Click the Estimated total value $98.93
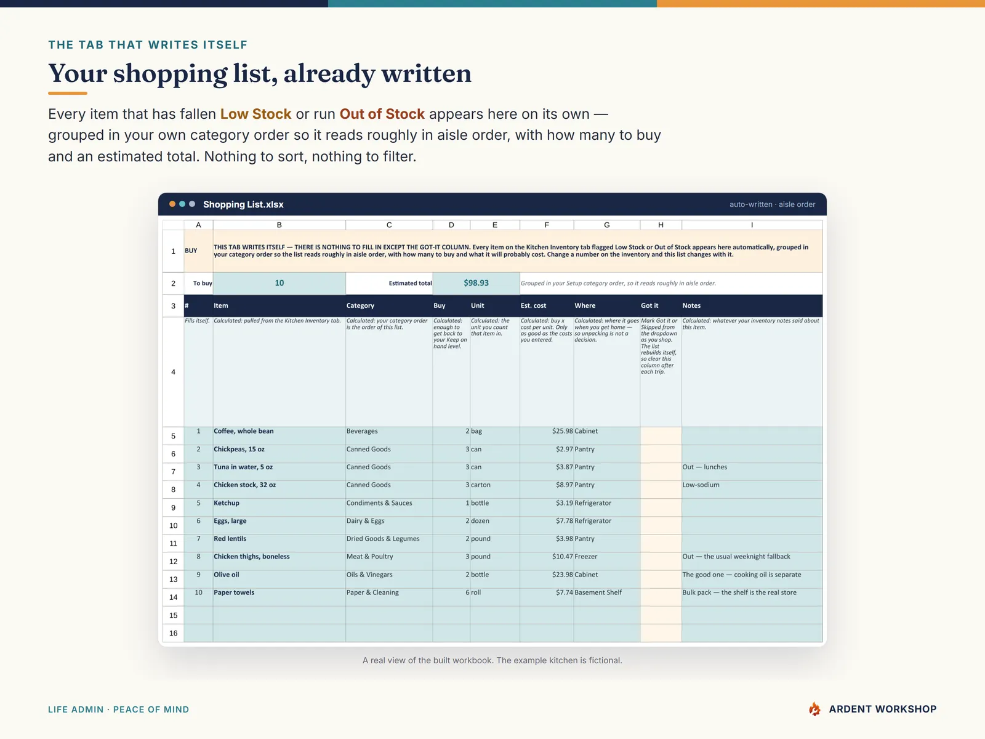The height and width of the screenshot is (739, 985). pos(476,283)
